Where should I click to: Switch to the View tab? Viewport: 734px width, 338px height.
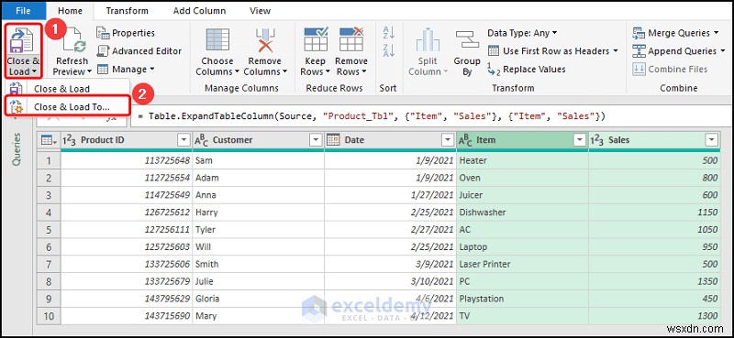(x=260, y=11)
